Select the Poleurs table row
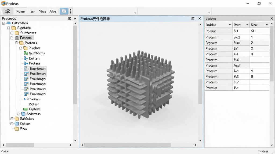This screenshot has width=275, height=154. 237,31
